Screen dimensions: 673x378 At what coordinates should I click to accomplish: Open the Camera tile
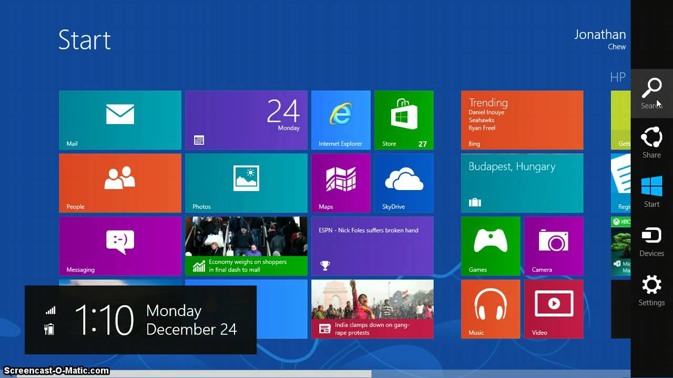[554, 246]
